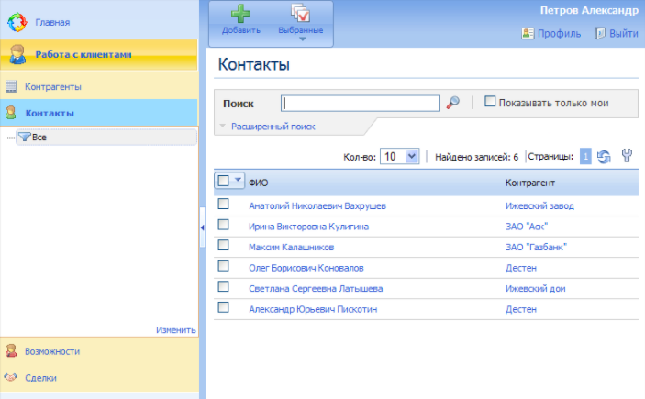Tick the checkbox beside Олег Борисович Коновалов
Viewport: 645px width, 399px height.
[x=223, y=267]
